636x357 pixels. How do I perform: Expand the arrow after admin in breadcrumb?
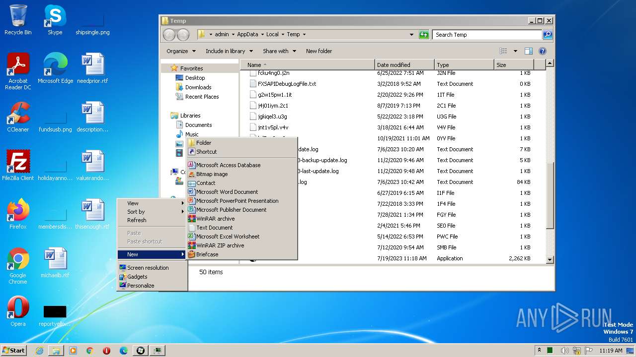pyautogui.click(x=233, y=35)
